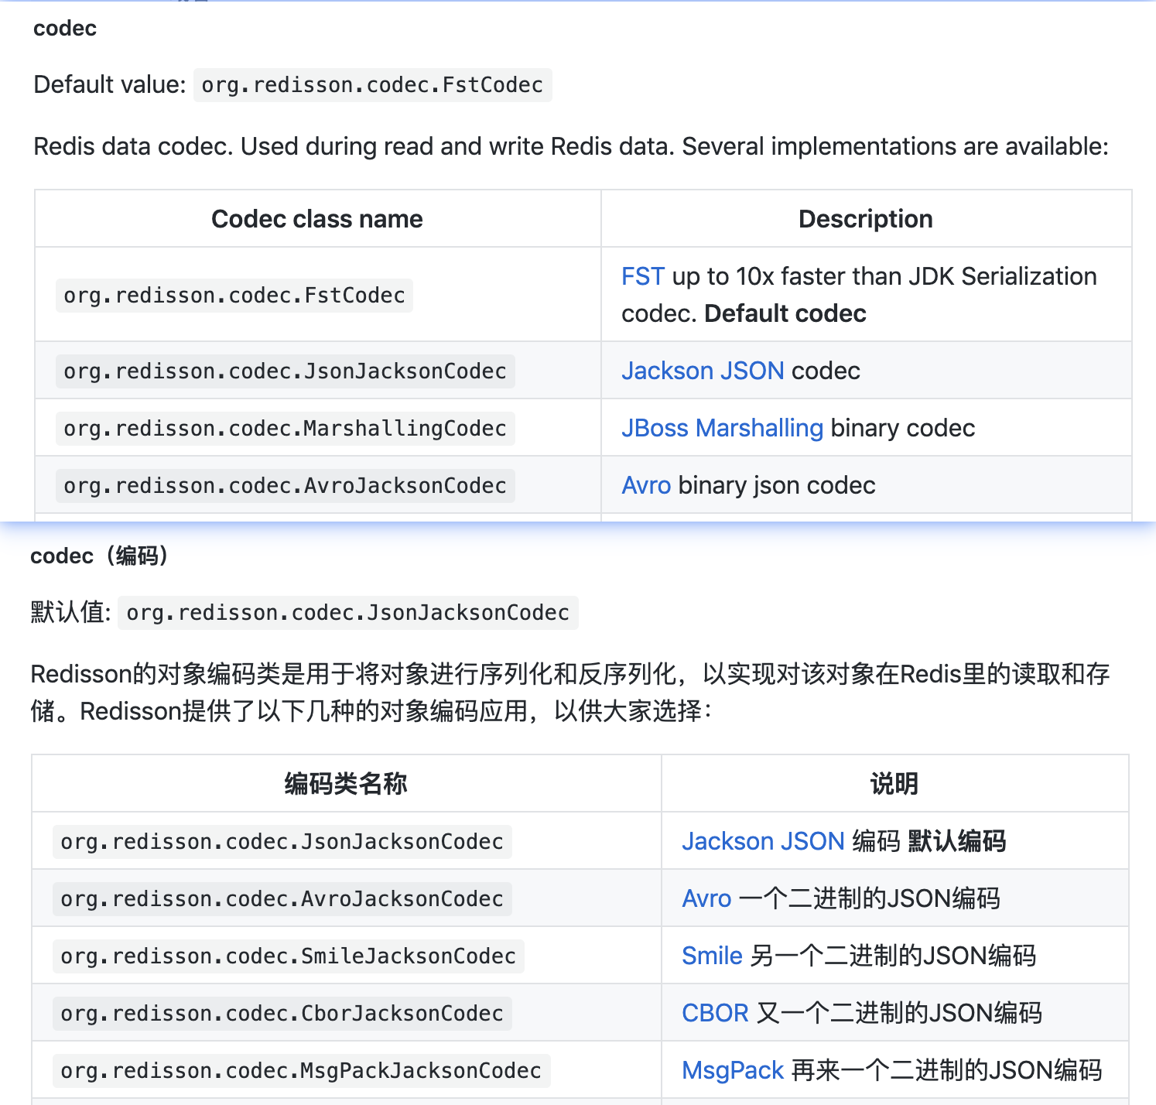Select the JsonJacksonCodec default value code span
Image resolution: width=1156 pixels, height=1105 pixels.
[x=347, y=613]
